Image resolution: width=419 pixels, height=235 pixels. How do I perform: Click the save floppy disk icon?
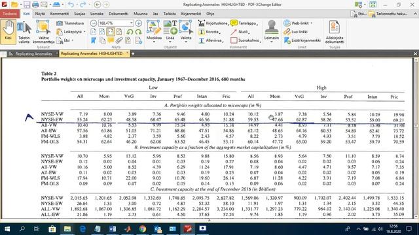click(27, 5)
